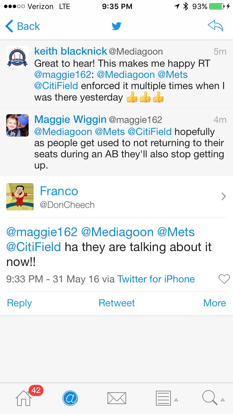Open the Home timeline tab

pyautogui.click(x=24, y=398)
